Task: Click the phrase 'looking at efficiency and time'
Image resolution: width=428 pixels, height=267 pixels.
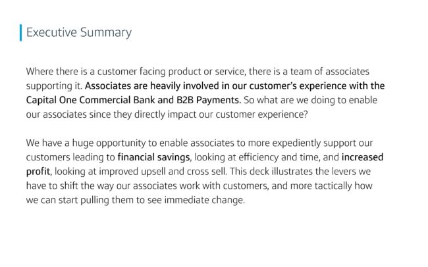Action: click(x=257, y=157)
